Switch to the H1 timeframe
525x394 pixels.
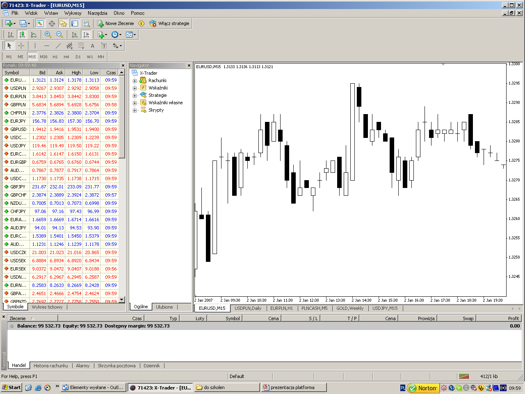[x=55, y=57]
